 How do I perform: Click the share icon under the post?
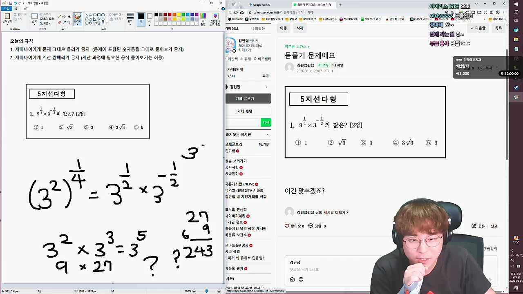tap(474, 226)
